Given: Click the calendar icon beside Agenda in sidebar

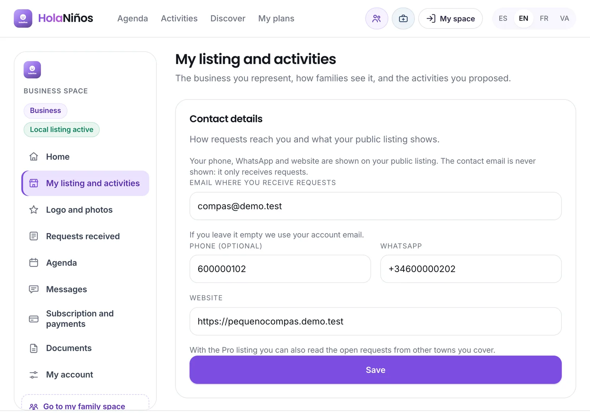Looking at the screenshot, I should tap(34, 263).
